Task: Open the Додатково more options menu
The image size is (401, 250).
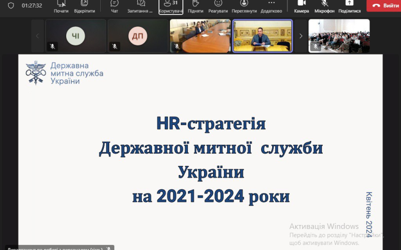Action: point(271,7)
